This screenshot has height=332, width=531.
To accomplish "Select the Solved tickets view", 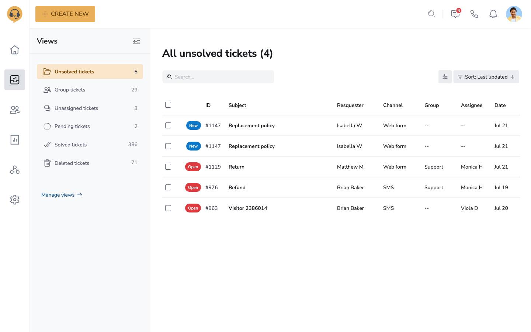I will click(70, 145).
